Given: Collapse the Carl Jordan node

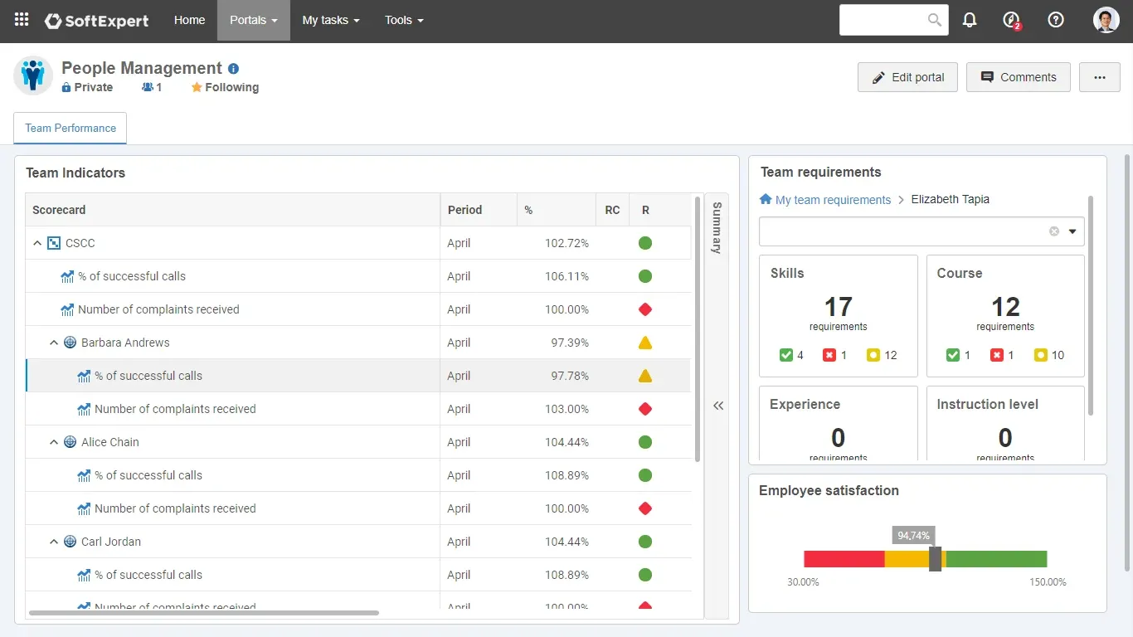Looking at the screenshot, I should pos(54,542).
